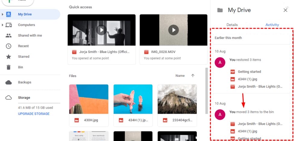
Task: Reverse sort direction with the arrow beside Name
Action: pyautogui.click(x=193, y=76)
